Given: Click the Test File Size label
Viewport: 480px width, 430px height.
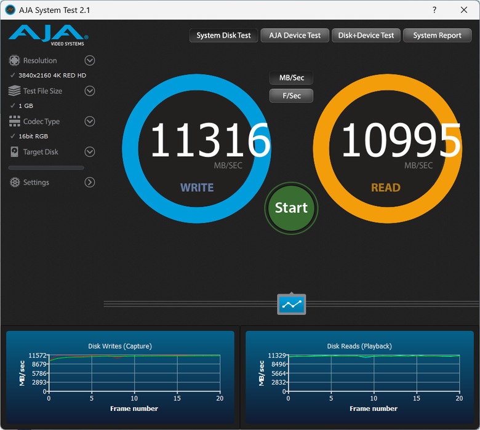Looking at the screenshot, I should pyautogui.click(x=42, y=91).
